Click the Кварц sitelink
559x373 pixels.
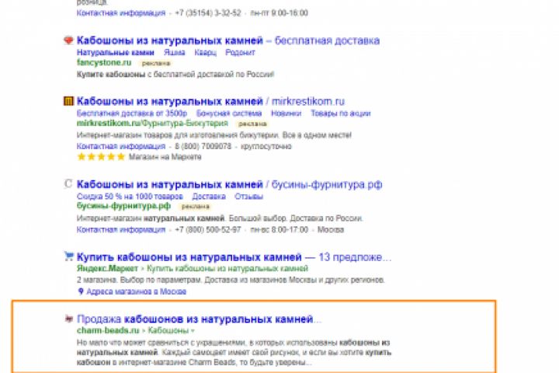[x=205, y=53]
